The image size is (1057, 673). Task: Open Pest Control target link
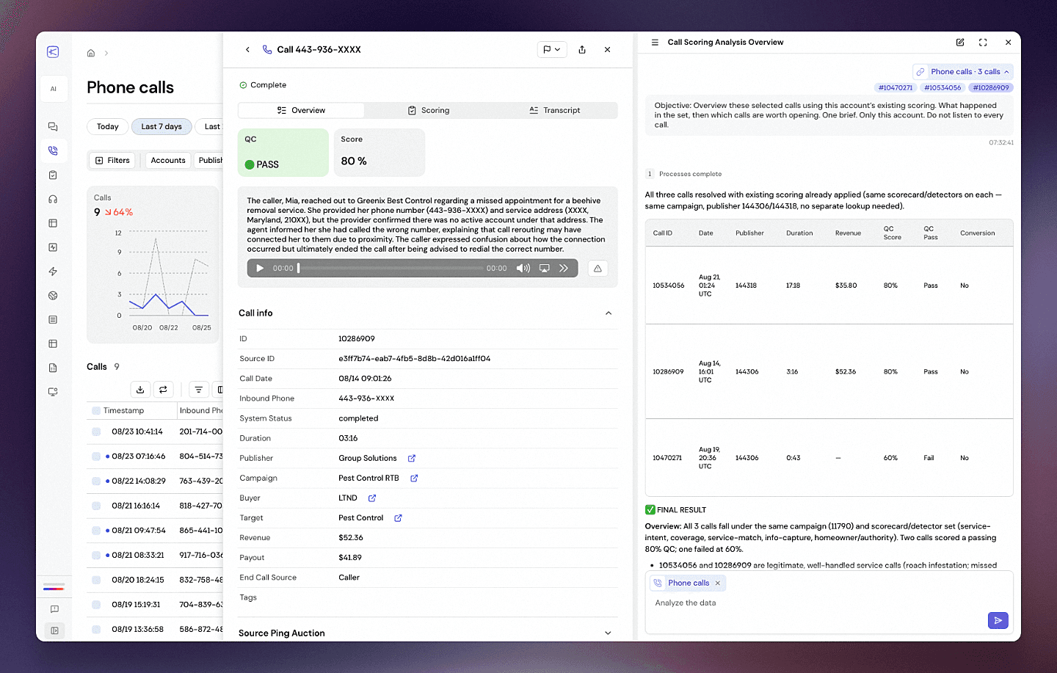398,518
